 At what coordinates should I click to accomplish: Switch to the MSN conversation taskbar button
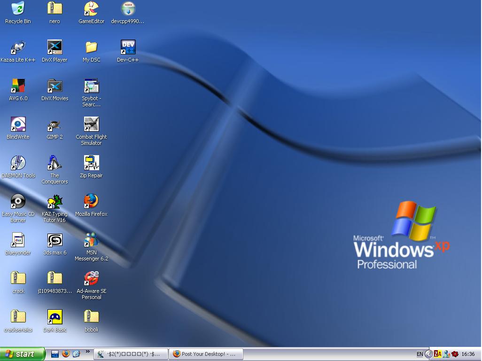coord(131,354)
